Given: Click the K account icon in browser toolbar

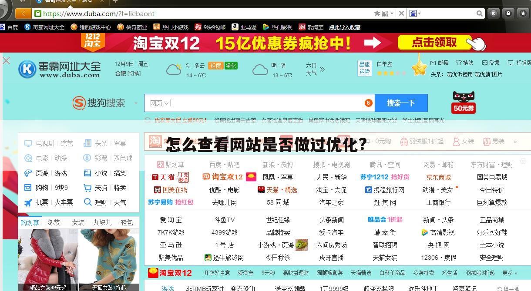Looking at the screenshot, I should pos(493,13).
